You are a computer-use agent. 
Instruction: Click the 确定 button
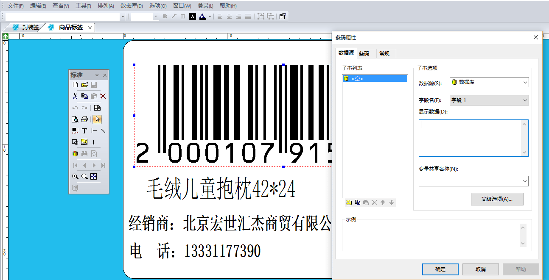440,269
